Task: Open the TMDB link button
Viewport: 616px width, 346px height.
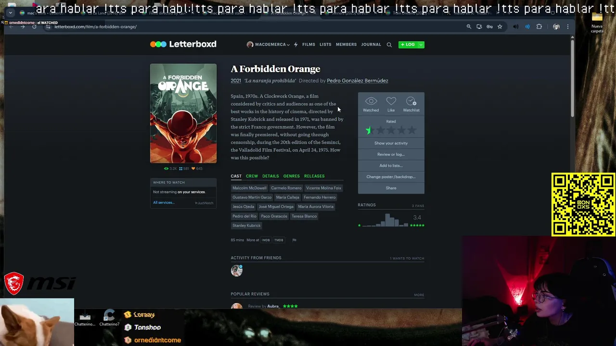Action: 279,240
